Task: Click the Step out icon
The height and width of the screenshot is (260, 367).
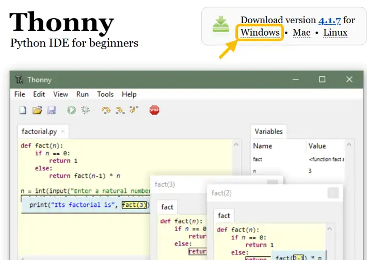Action: (x=134, y=109)
